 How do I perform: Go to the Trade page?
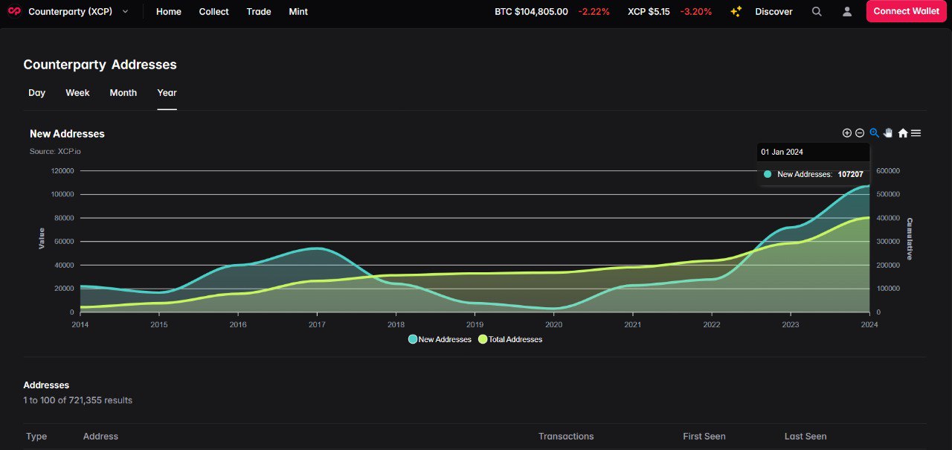tap(259, 12)
